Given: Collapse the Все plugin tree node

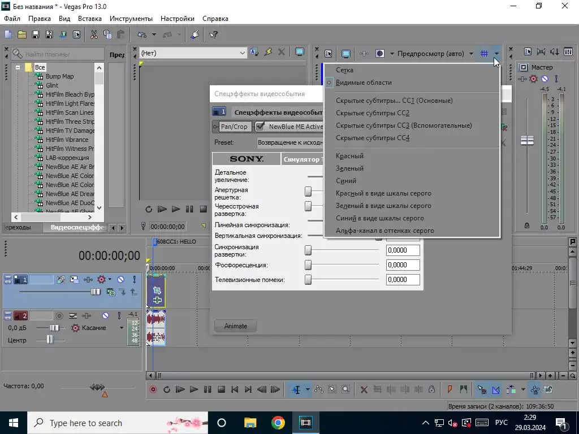Looking at the screenshot, I should point(18,68).
